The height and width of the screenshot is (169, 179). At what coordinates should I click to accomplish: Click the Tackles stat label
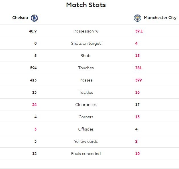point(86,92)
